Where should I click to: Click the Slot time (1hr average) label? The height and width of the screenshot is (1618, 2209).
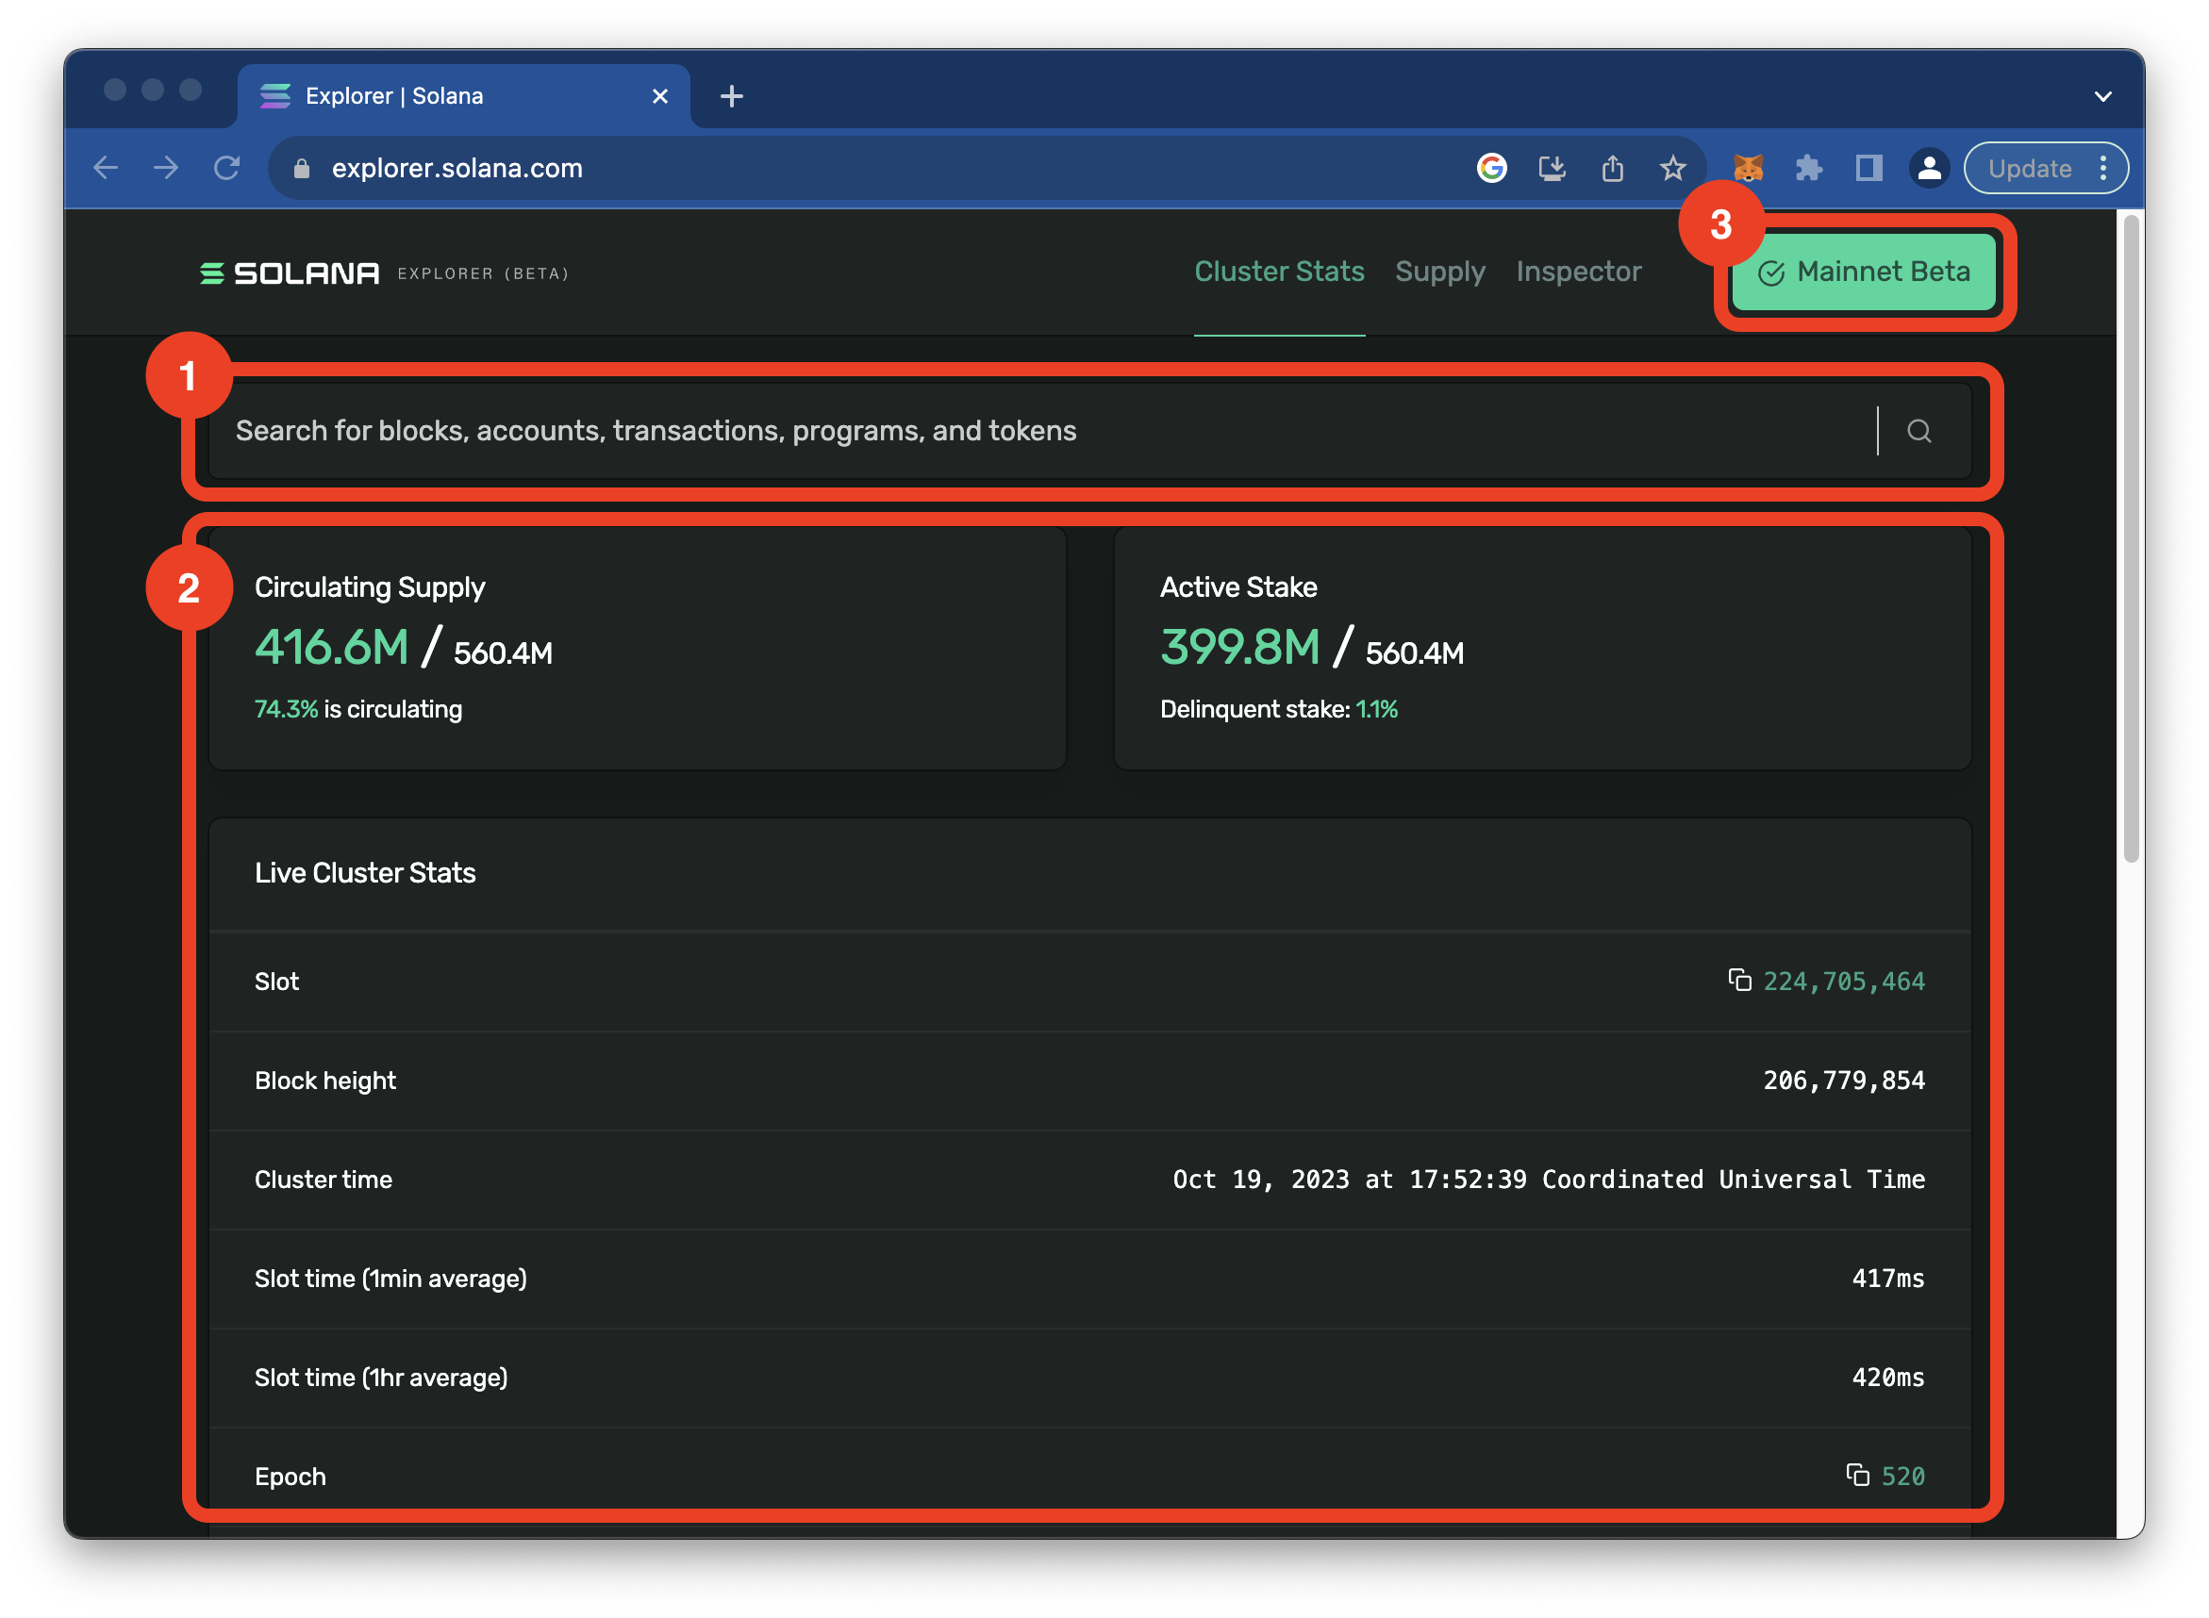point(381,1377)
